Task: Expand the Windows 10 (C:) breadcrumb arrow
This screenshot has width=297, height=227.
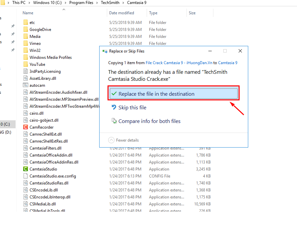Action: [65, 3]
